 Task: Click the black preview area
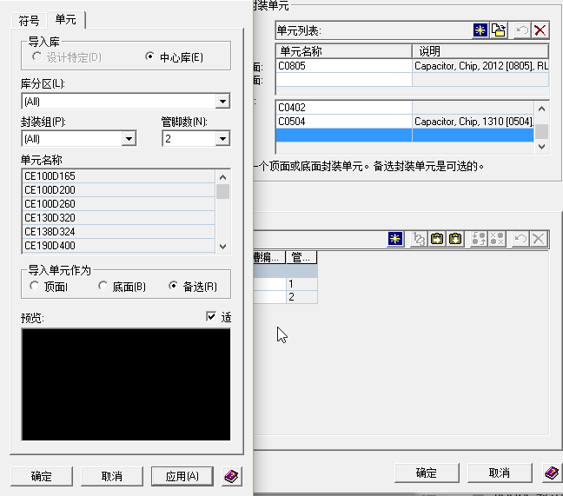coord(126,385)
